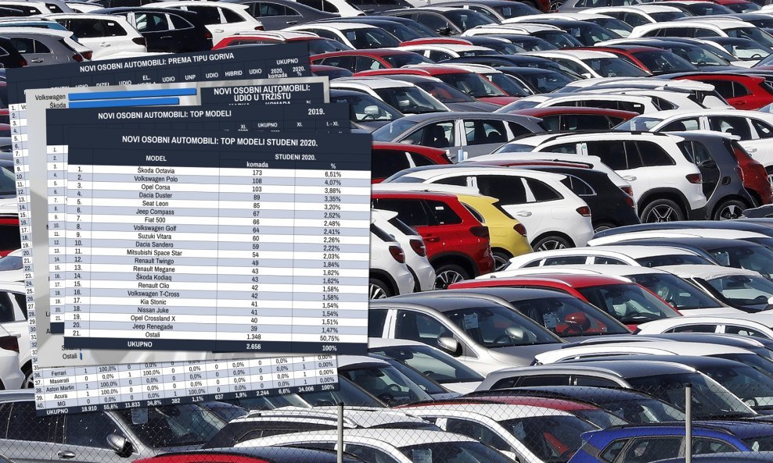
Task: Select the Volkswagen blue bar in chart
Action: 132,93
